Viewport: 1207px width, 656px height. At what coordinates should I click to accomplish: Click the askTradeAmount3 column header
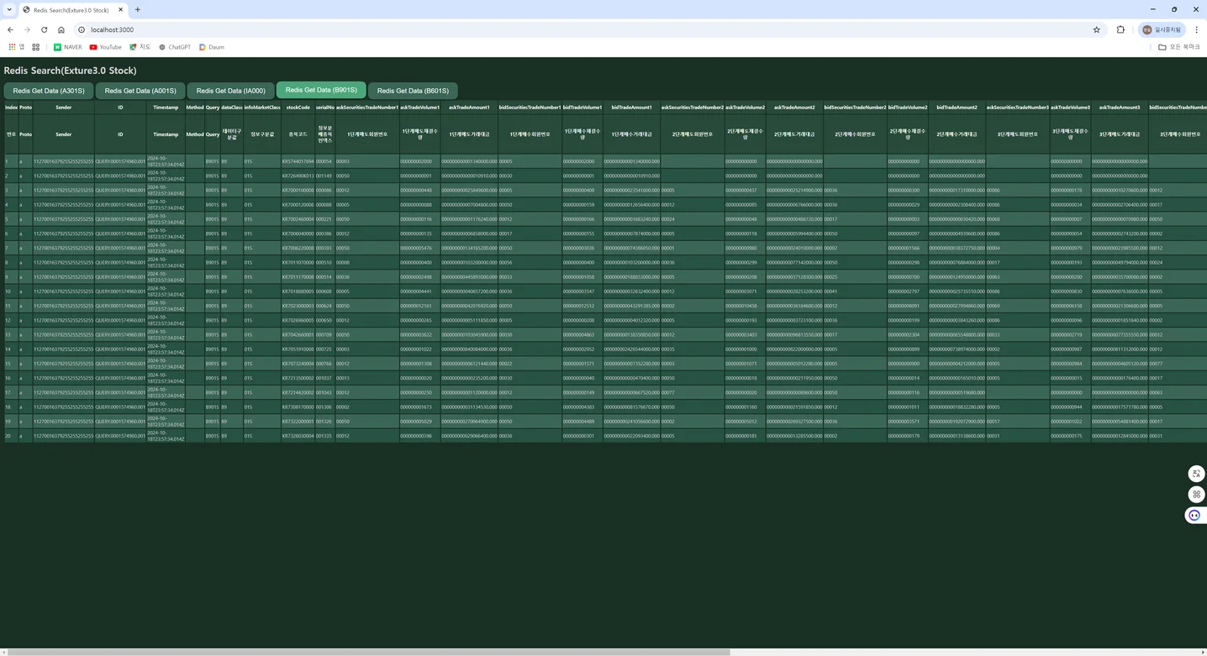tap(1120, 108)
